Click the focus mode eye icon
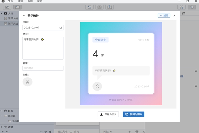Viewport: 199px width, 133px height. point(99,7)
